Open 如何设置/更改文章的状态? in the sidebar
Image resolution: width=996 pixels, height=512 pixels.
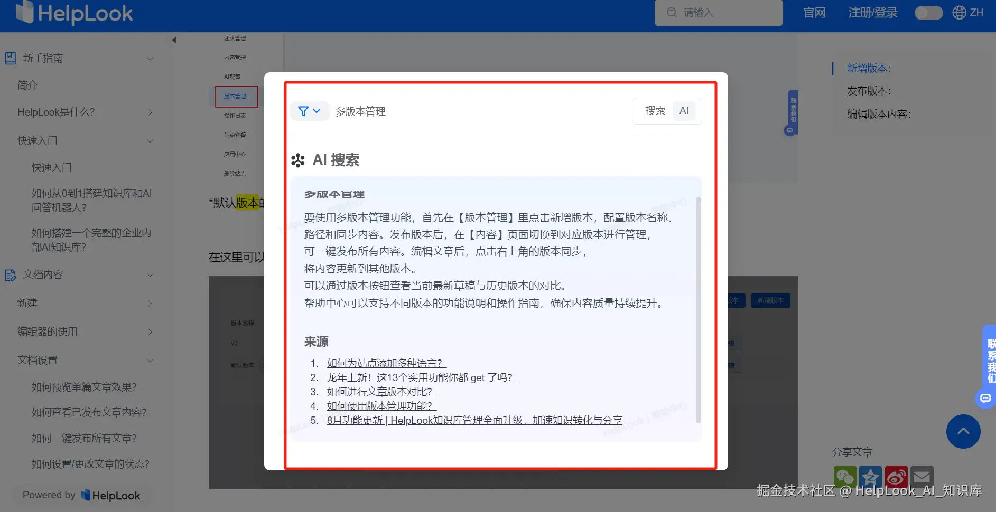(90, 464)
